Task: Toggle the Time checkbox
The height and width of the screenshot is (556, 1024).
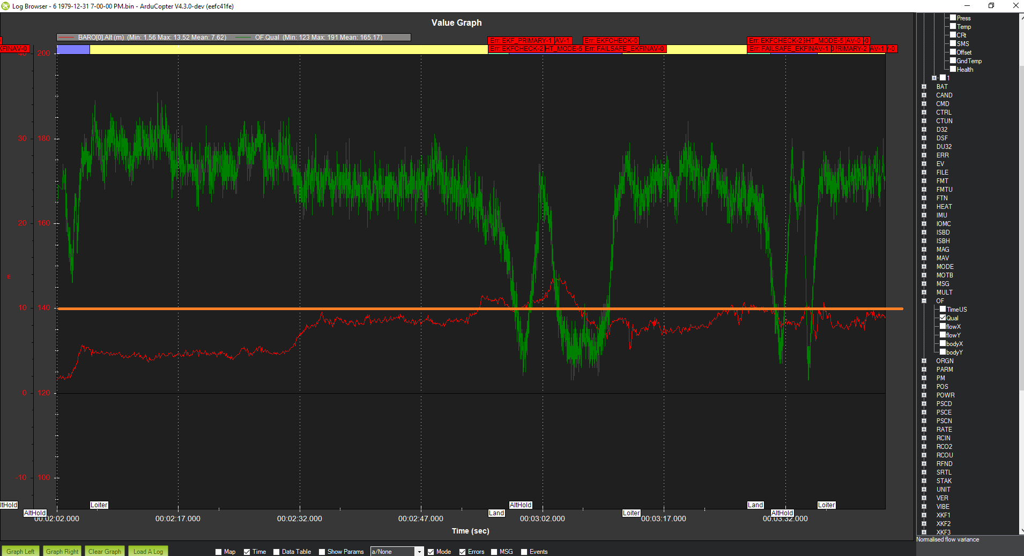Action: (x=247, y=552)
